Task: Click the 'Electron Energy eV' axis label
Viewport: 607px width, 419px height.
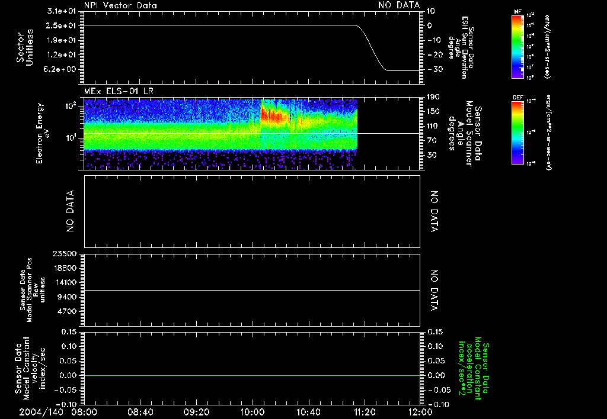Action: click(x=43, y=133)
